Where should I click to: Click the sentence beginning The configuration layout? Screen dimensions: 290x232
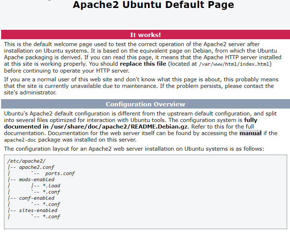134,149
